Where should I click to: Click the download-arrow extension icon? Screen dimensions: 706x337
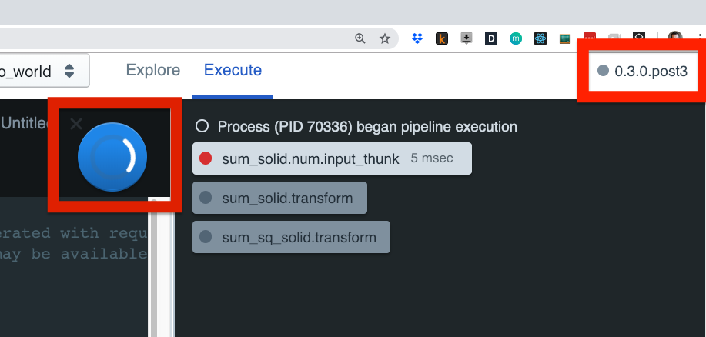(x=467, y=38)
